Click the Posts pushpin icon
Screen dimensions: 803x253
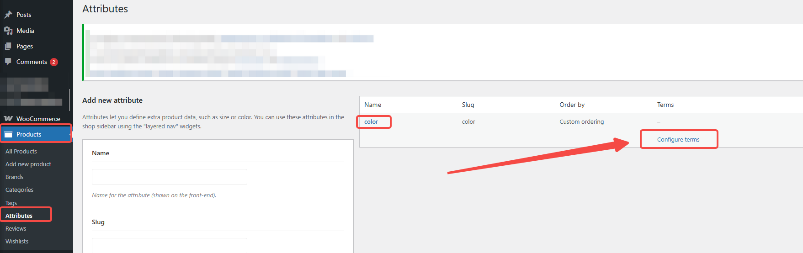(x=8, y=15)
